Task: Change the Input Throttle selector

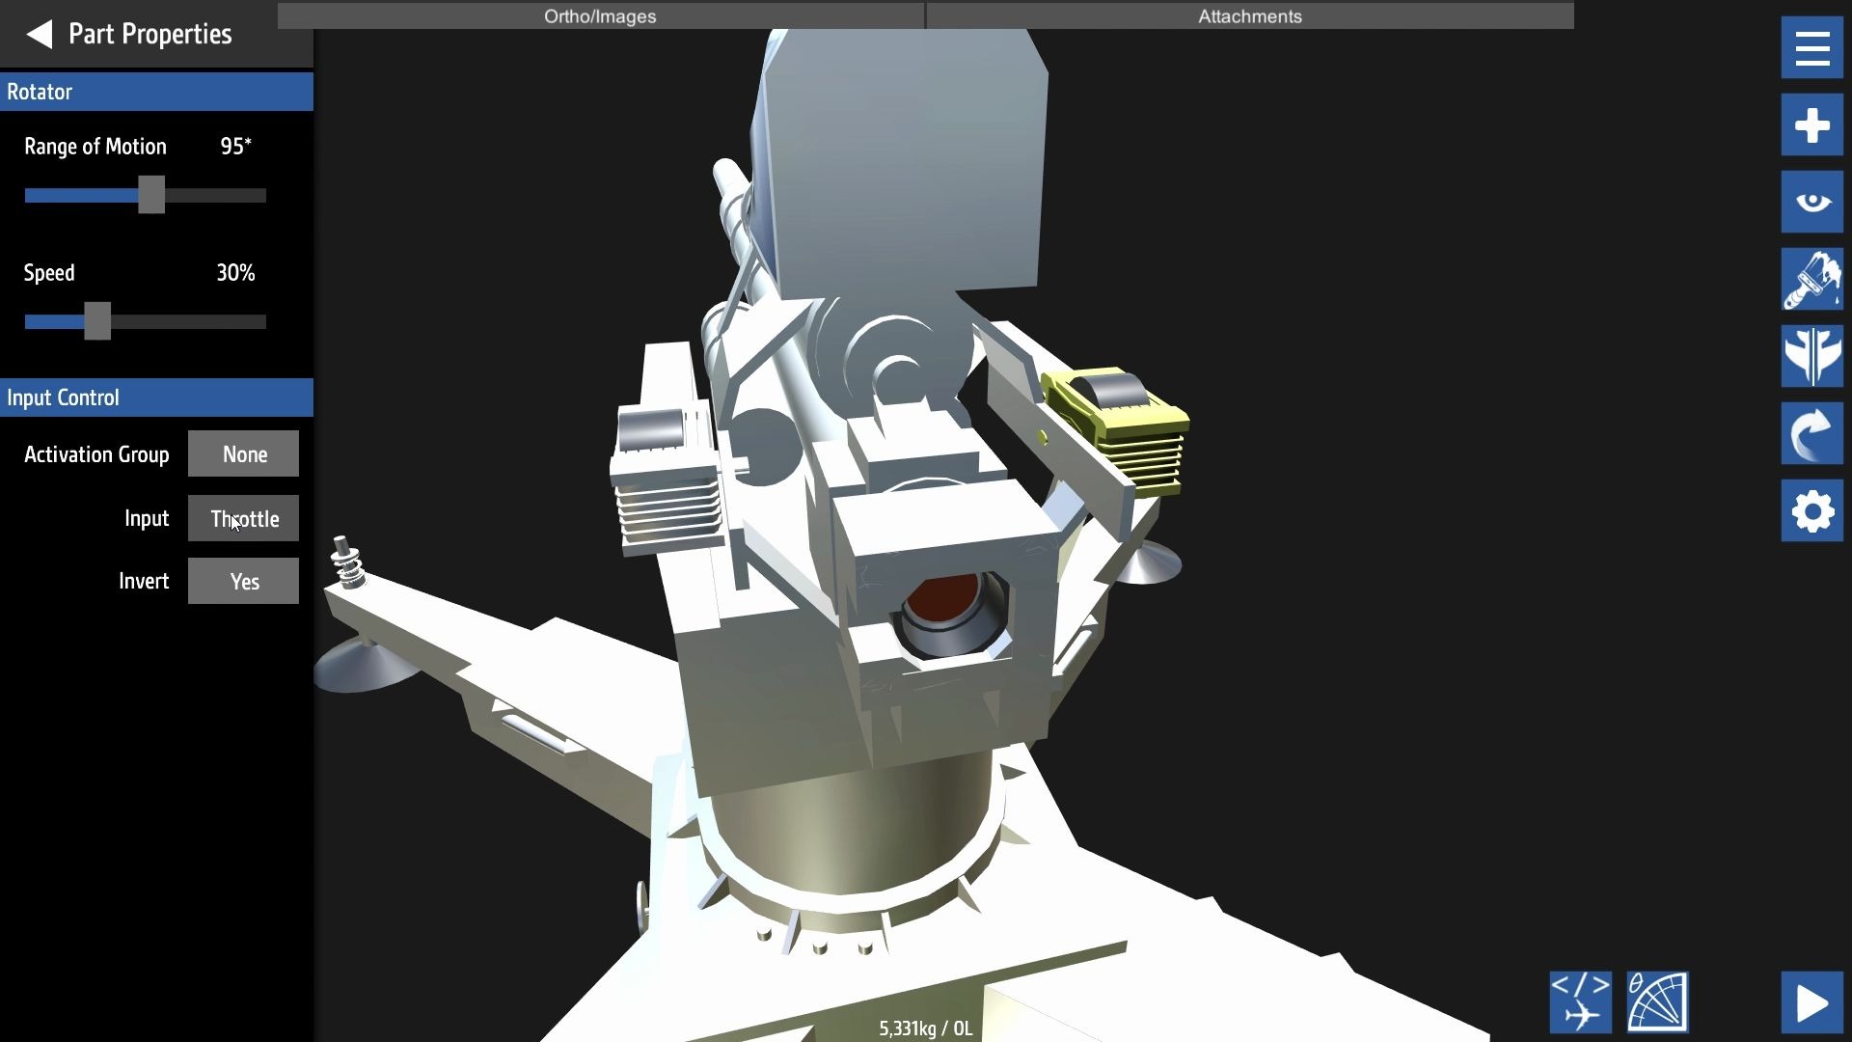Action: (243, 519)
